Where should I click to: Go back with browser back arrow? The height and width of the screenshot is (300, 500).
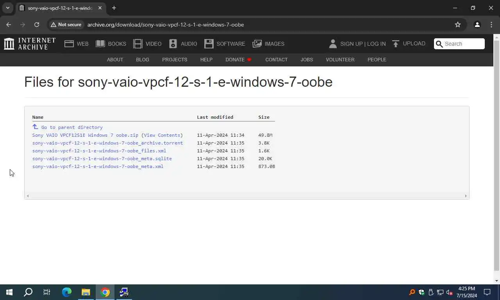pyautogui.click(x=9, y=25)
